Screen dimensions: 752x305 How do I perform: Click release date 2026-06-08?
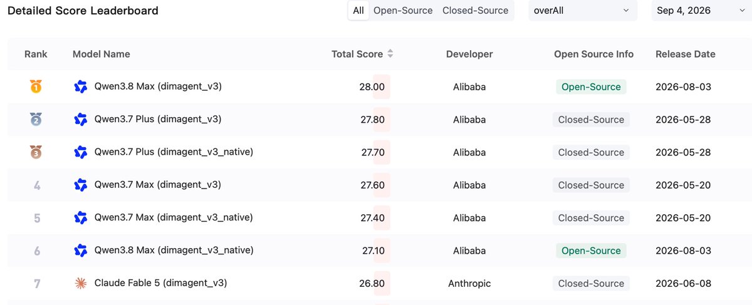683,283
